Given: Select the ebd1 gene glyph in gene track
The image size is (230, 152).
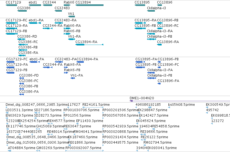Looking at the screenshot, I should click(x=35, y=5).
